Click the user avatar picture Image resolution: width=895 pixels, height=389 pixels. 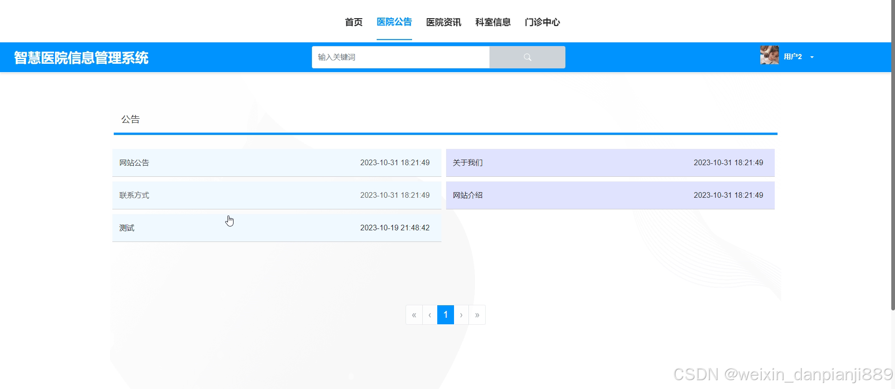[x=769, y=55]
